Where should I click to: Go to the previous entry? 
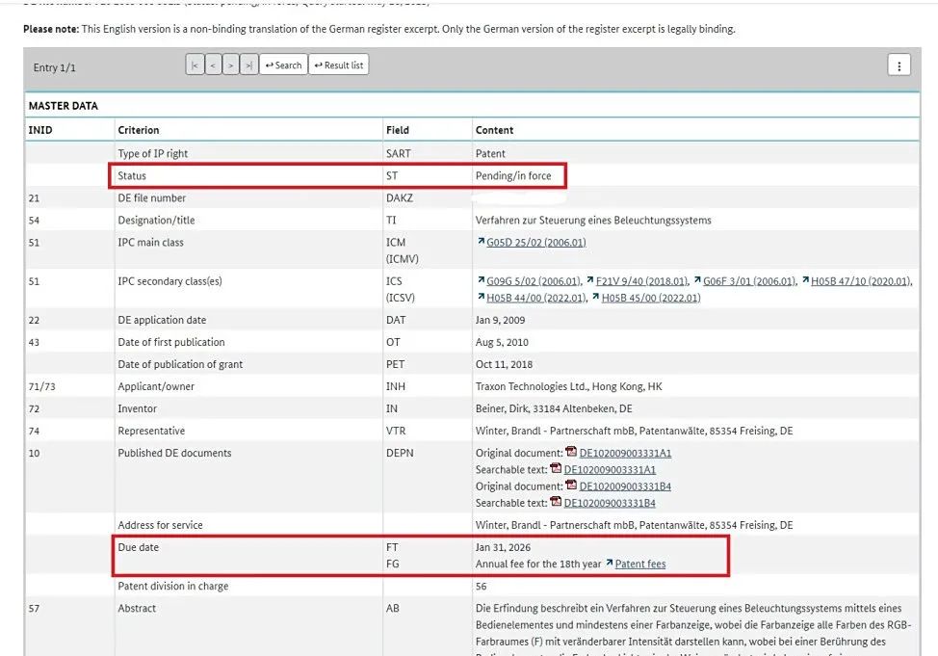pos(213,66)
